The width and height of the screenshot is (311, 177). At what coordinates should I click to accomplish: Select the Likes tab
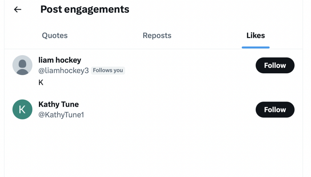click(255, 36)
